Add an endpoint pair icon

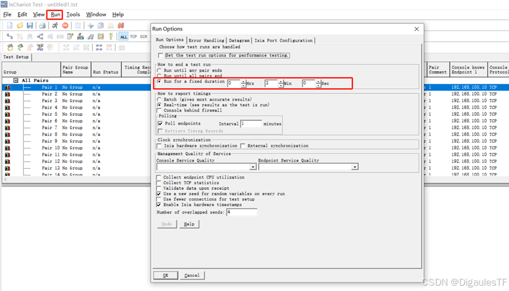(x=9, y=36)
